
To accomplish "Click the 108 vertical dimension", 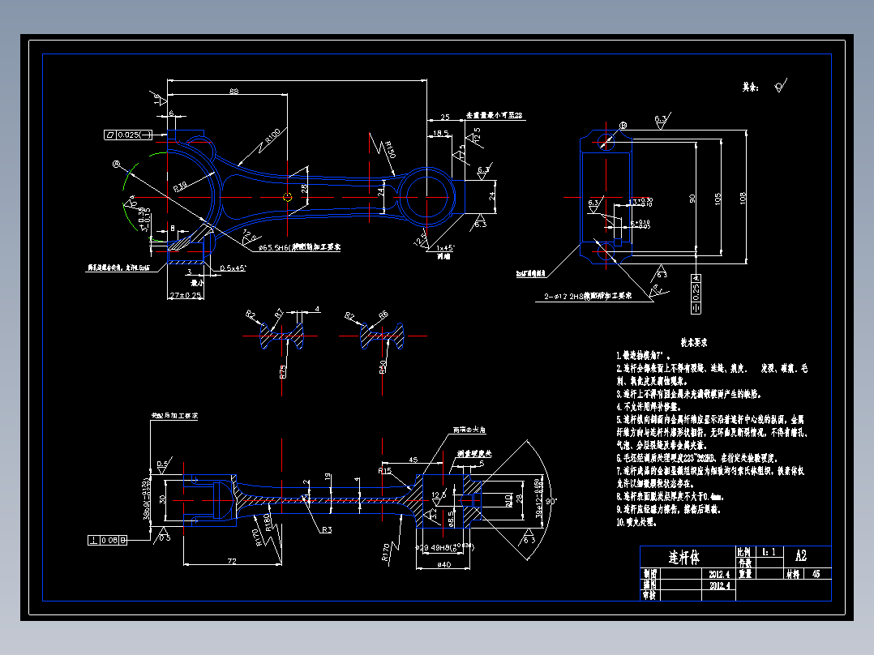I will 743,199.
